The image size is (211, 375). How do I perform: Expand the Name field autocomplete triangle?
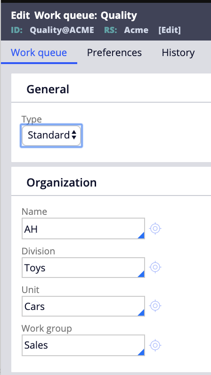141,235
